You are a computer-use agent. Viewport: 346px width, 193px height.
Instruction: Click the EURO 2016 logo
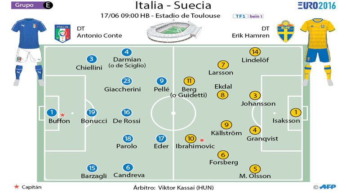[x=317, y=5]
